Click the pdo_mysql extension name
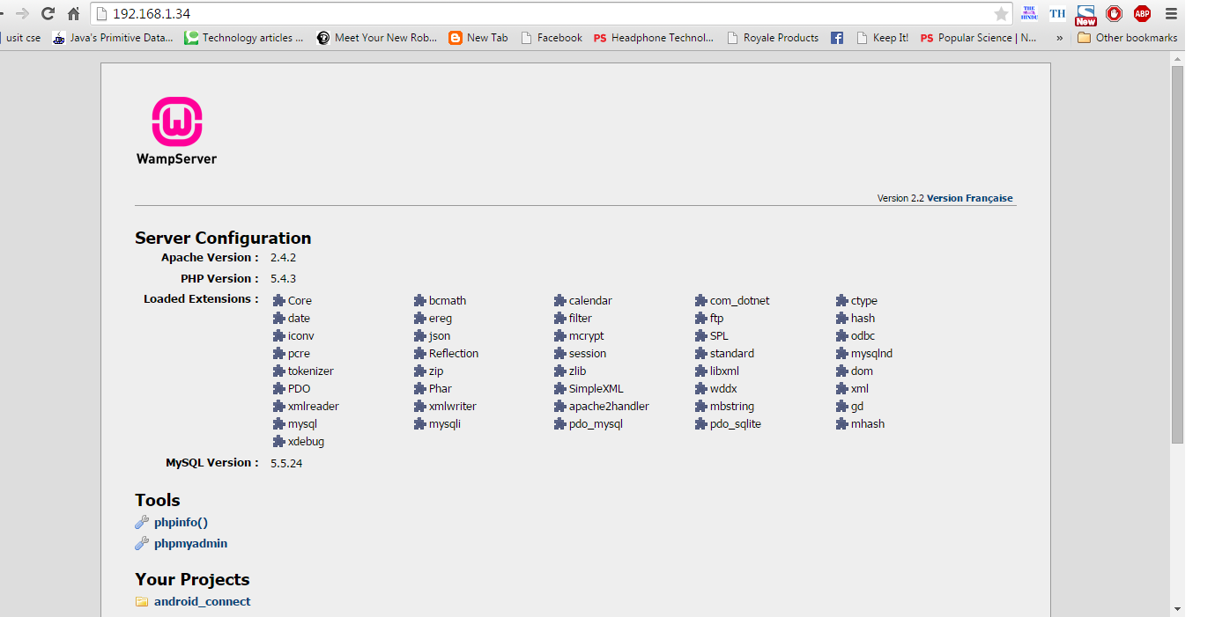Screen dimensions: 1215x617 click(596, 424)
